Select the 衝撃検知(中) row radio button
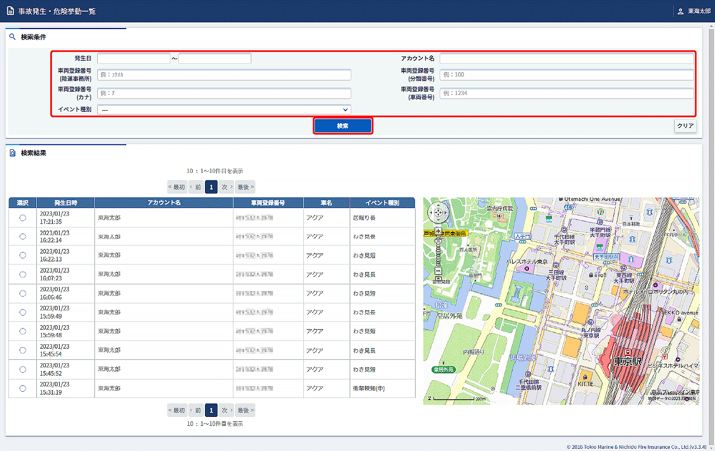The height and width of the screenshot is (451, 715). click(23, 388)
